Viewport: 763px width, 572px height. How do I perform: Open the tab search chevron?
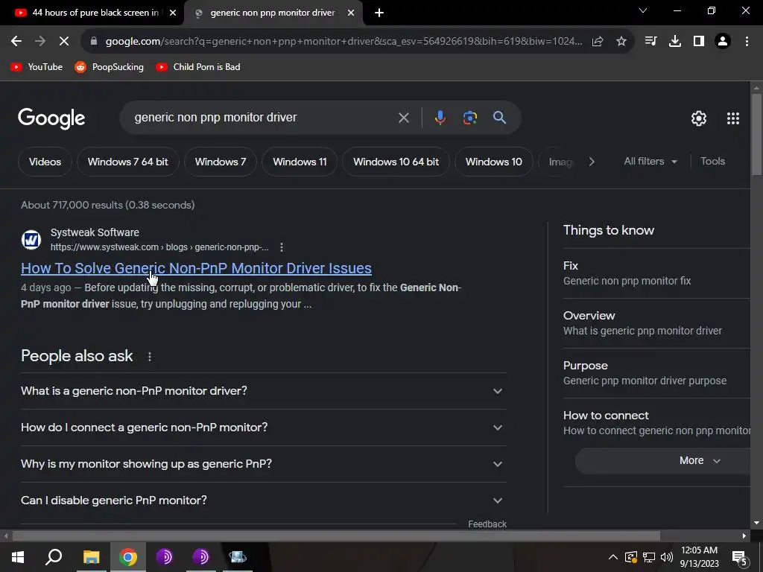pyautogui.click(x=643, y=10)
